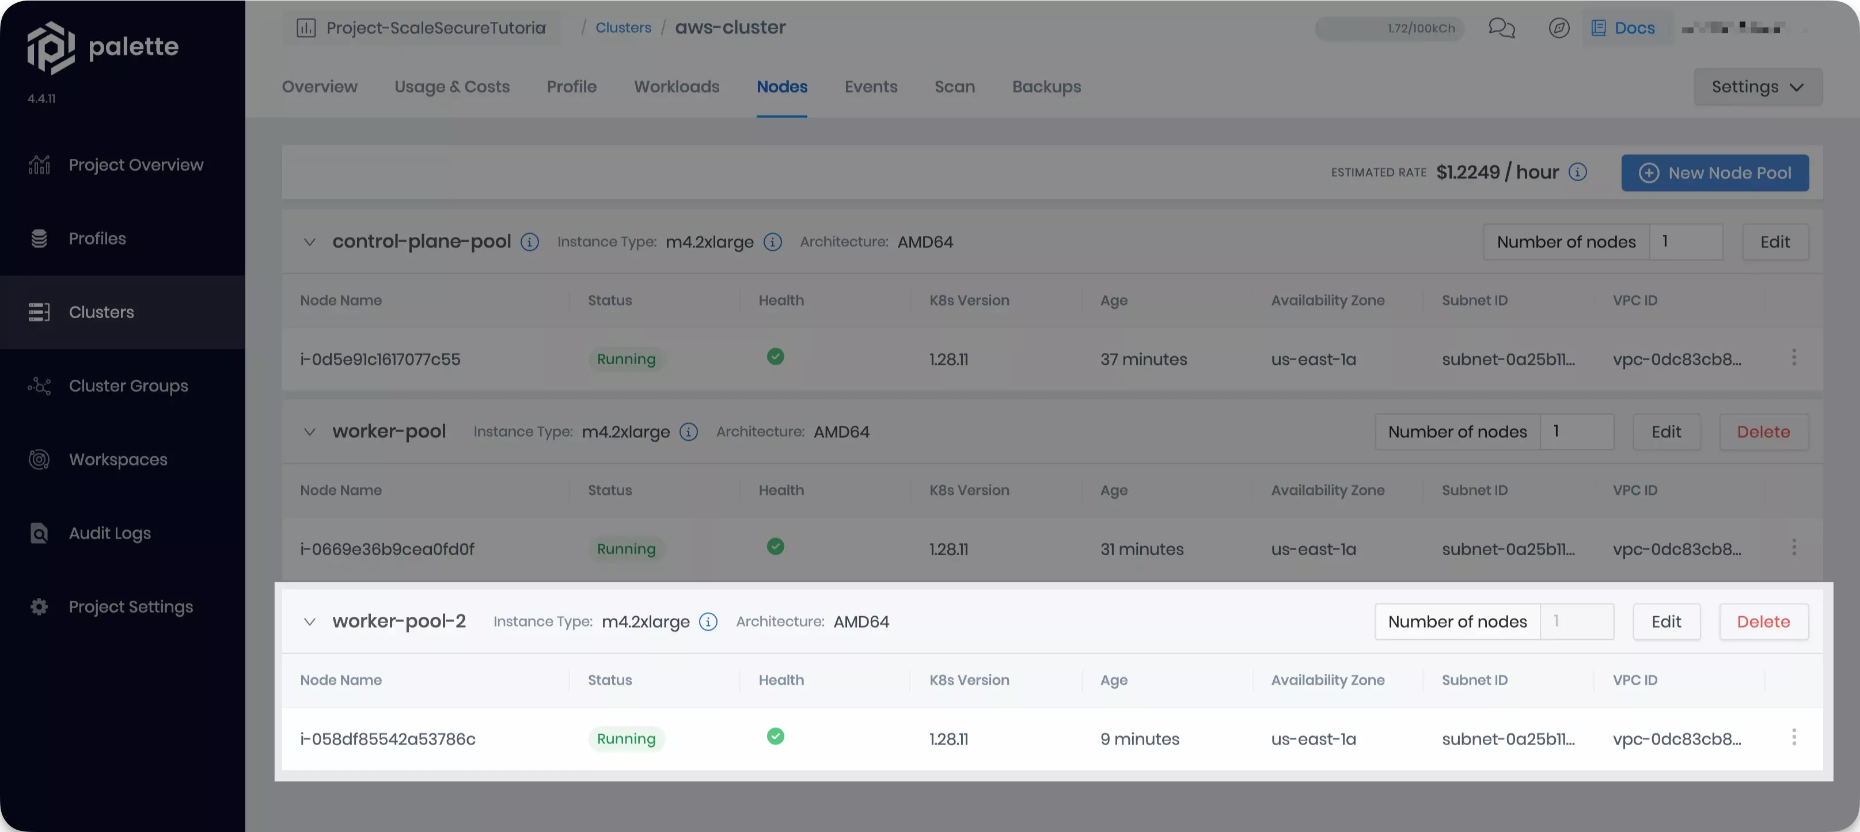Screen dimensions: 1860x832
Task: Open Profiles in the sidebar
Action: tap(123, 239)
